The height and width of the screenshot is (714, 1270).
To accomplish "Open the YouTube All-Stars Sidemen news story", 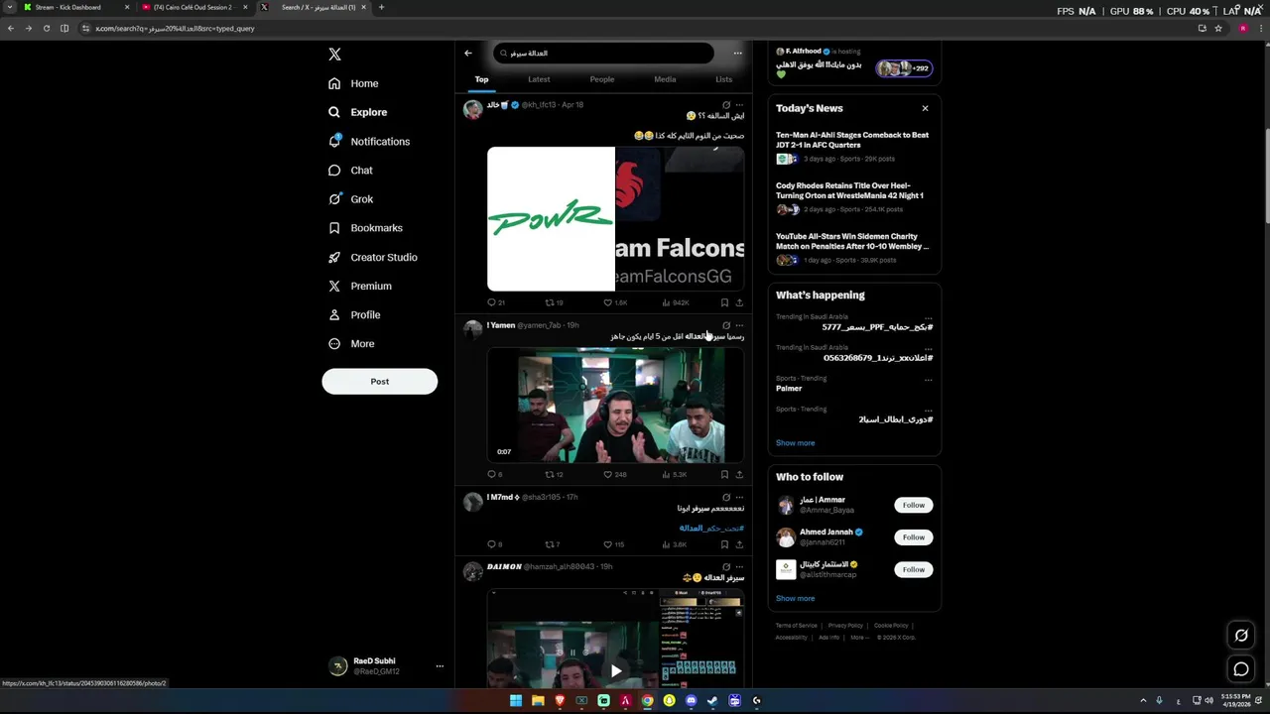I will (853, 249).
